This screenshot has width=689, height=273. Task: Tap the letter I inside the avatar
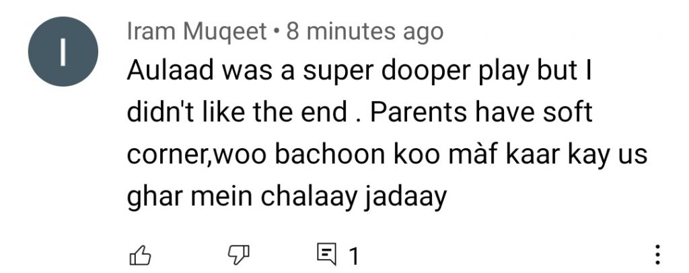coord(63,52)
